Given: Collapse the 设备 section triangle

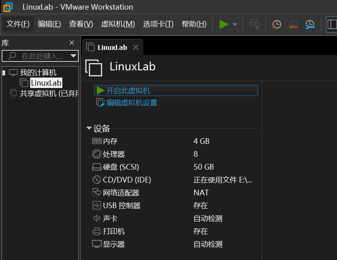Looking at the screenshot, I should tap(89, 129).
